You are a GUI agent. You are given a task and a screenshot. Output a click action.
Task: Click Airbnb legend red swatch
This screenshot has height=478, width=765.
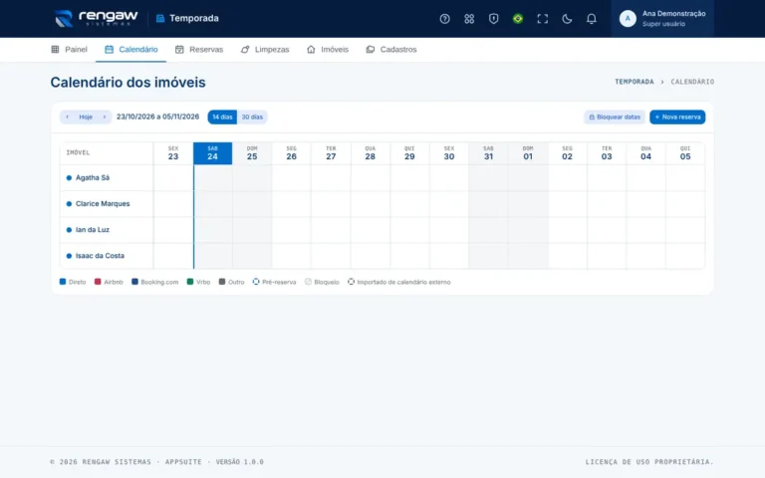(98, 282)
